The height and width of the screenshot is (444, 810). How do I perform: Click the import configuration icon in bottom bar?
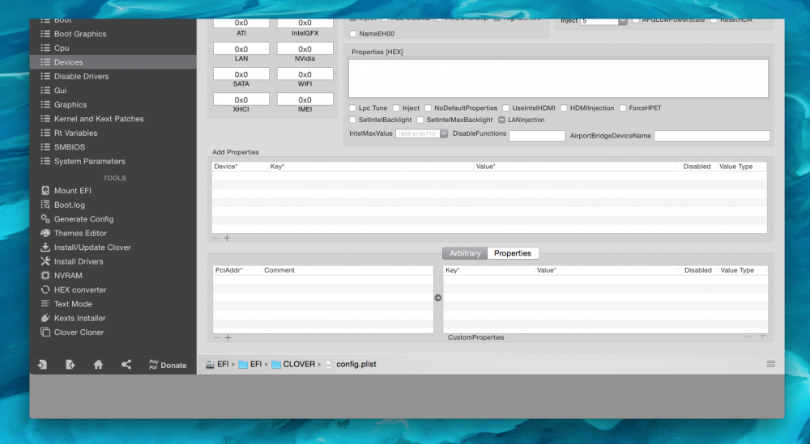click(42, 365)
